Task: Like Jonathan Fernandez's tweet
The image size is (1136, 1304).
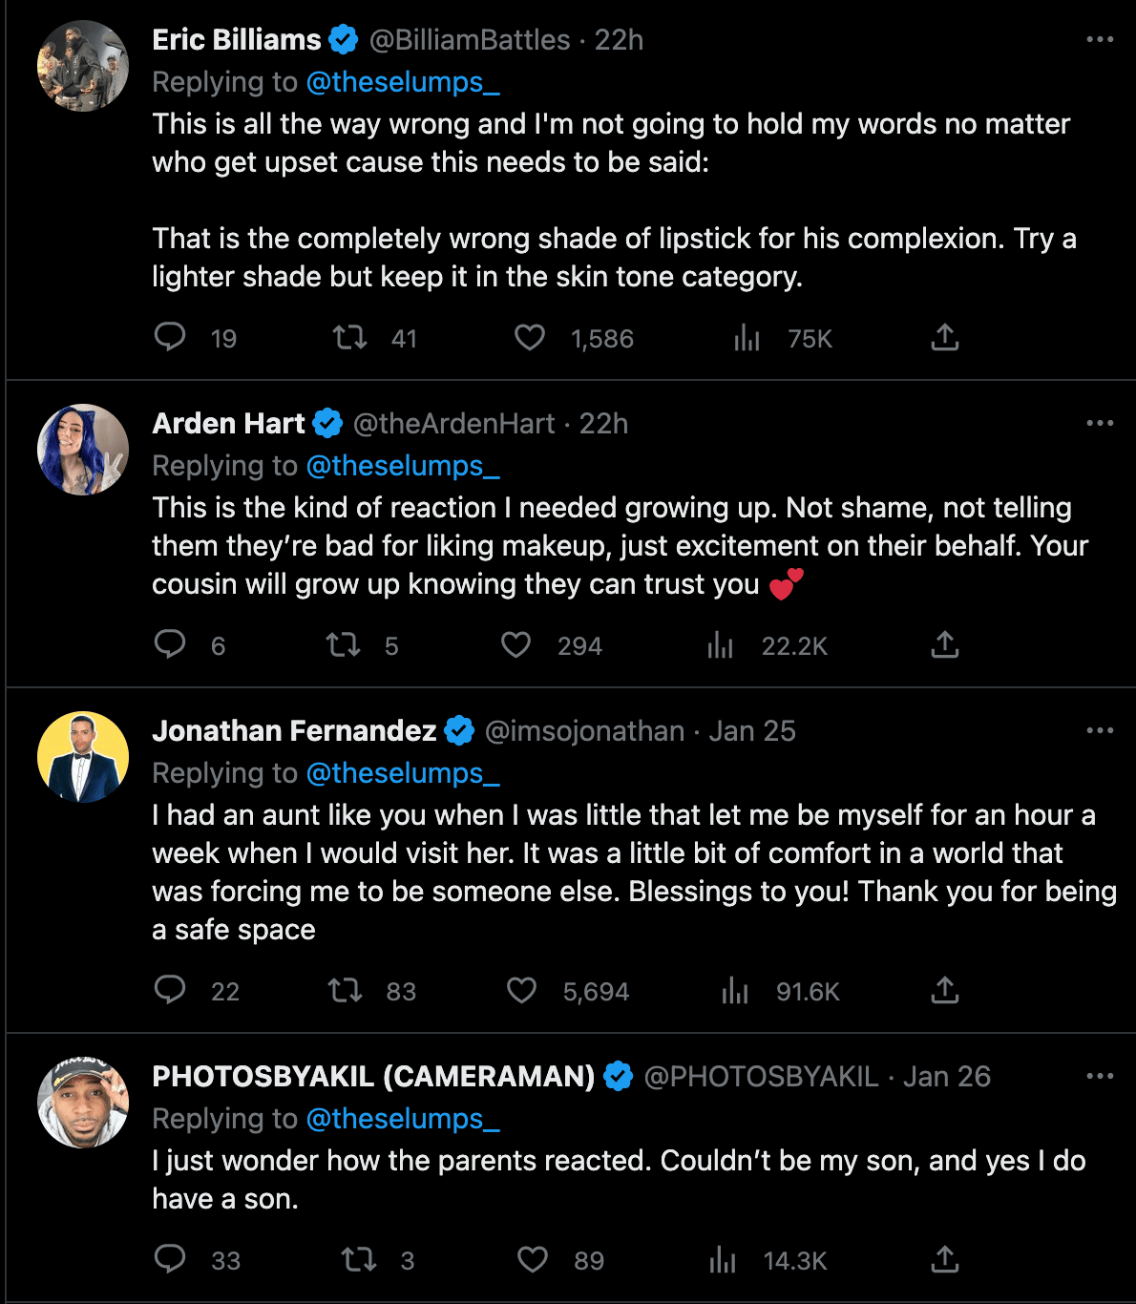Action: (521, 991)
